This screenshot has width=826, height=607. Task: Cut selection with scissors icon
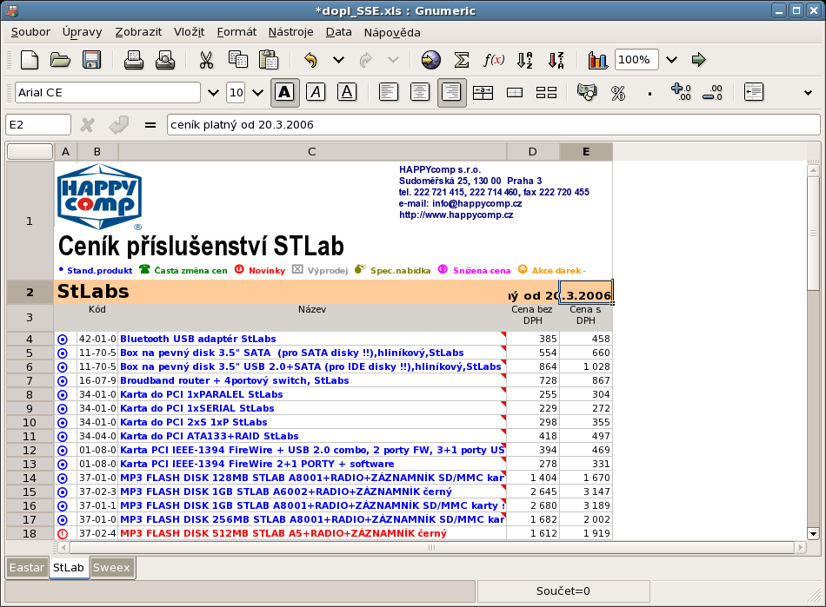[x=207, y=60]
